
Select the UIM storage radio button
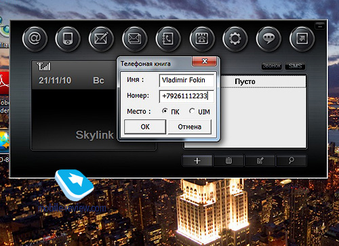(x=192, y=111)
